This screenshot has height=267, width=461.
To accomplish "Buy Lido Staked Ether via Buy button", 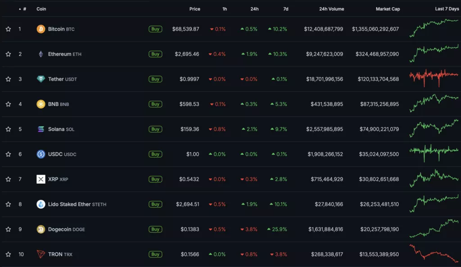I will point(155,204).
